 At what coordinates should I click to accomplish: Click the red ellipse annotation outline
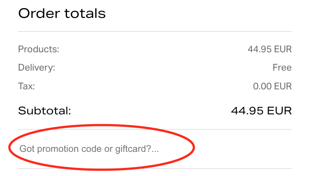coord(194,148)
